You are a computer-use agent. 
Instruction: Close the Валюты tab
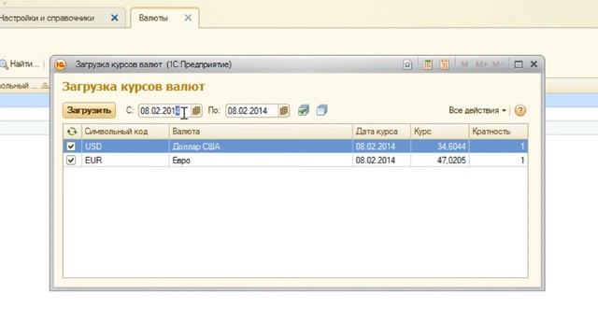[188, 18]
